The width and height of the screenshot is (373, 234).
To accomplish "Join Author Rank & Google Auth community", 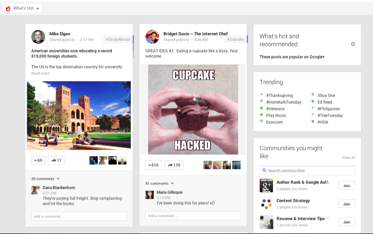I will [347, 186].
